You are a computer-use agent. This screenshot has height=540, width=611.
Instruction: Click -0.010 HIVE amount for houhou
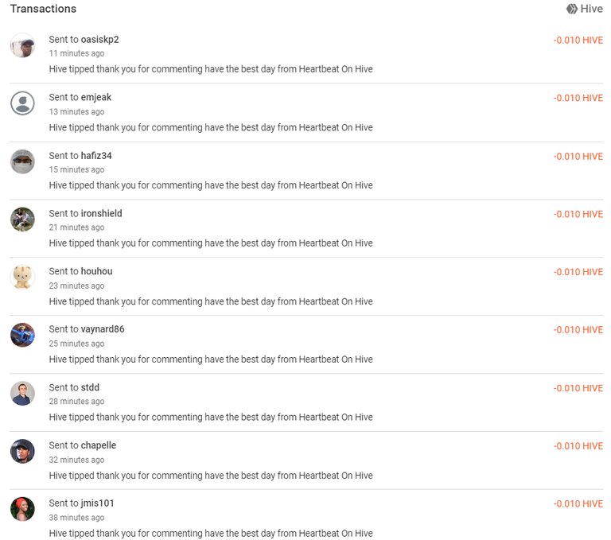[x=578, y=272]
